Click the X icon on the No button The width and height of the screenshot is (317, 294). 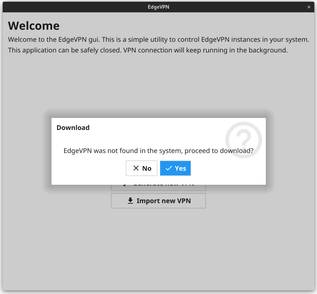tap(136, 168)
